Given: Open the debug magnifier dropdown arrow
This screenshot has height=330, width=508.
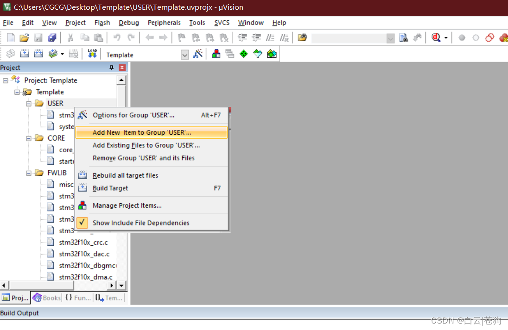Looking at the screenshot, I should pyautogui.click(x=446, y=38).
